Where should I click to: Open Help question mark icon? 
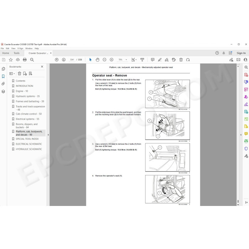217,53
